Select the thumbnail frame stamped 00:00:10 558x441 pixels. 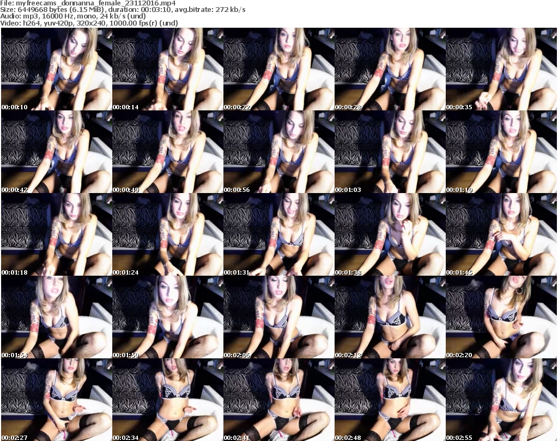57,69
